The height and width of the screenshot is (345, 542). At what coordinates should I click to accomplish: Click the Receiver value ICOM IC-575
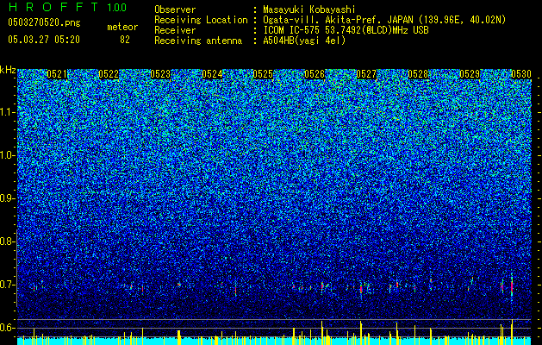(292, 30)
